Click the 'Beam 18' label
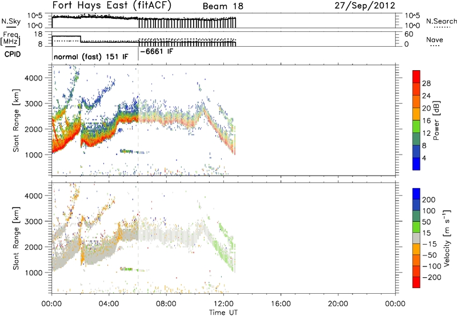Image resolution: width=457 pixels, height=316 pixels. point(223,6)
